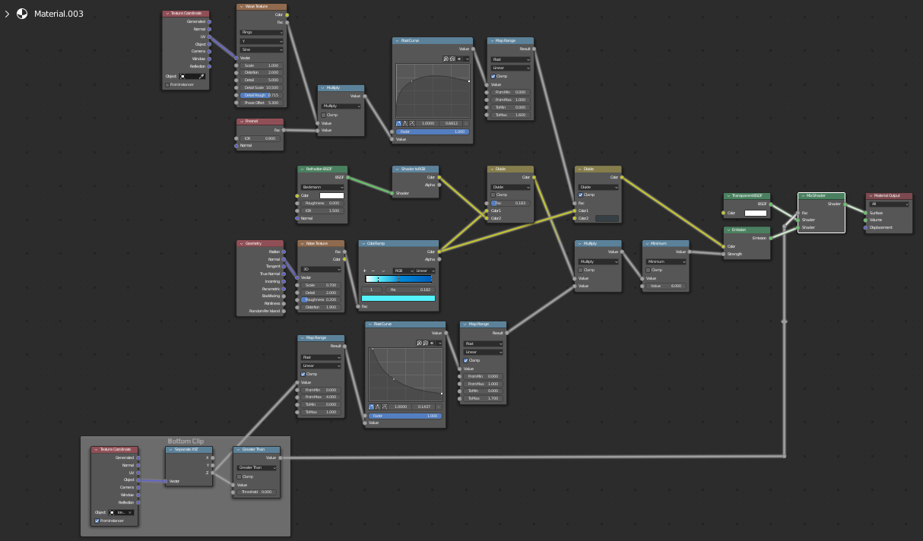This screenshot has width=923, height=541.
Task: Zoom in on the top Float Curve graph
Action: (445, 59)
